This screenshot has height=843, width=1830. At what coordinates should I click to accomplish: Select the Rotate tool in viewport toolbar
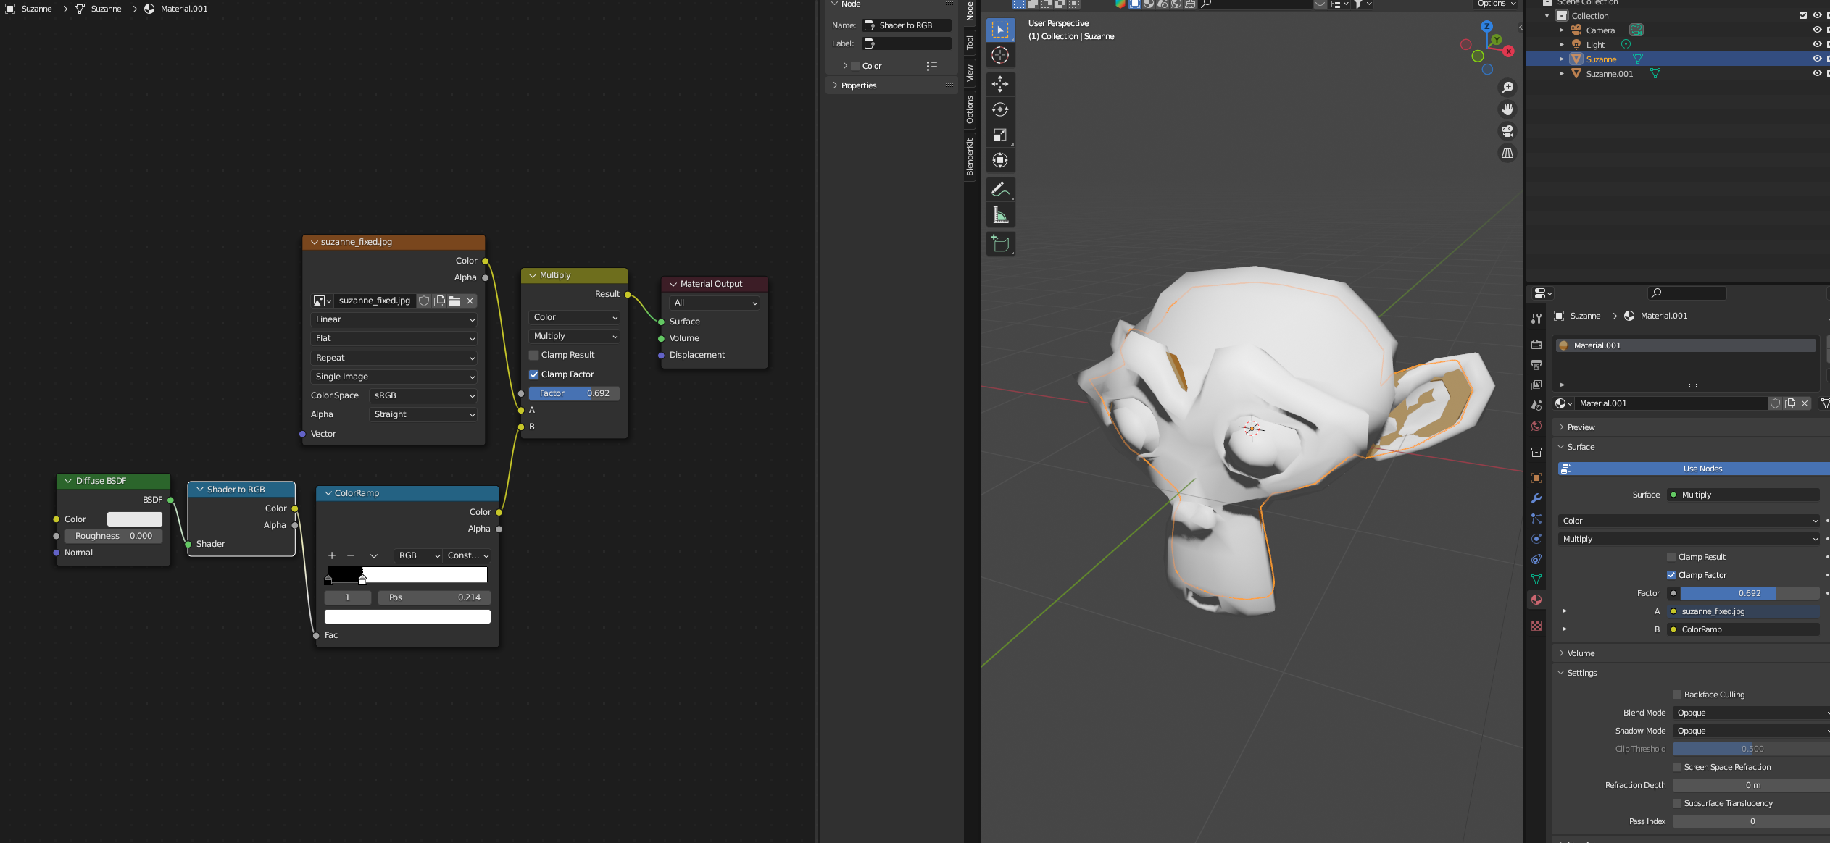click(1000, 109)
